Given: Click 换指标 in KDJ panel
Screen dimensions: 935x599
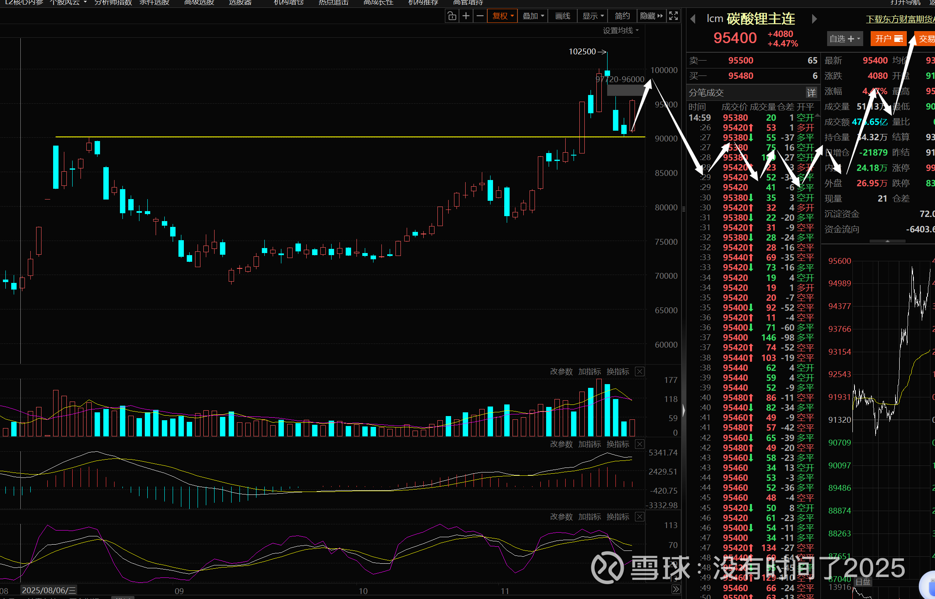Looking at the screenshot, I should (618, 517).
